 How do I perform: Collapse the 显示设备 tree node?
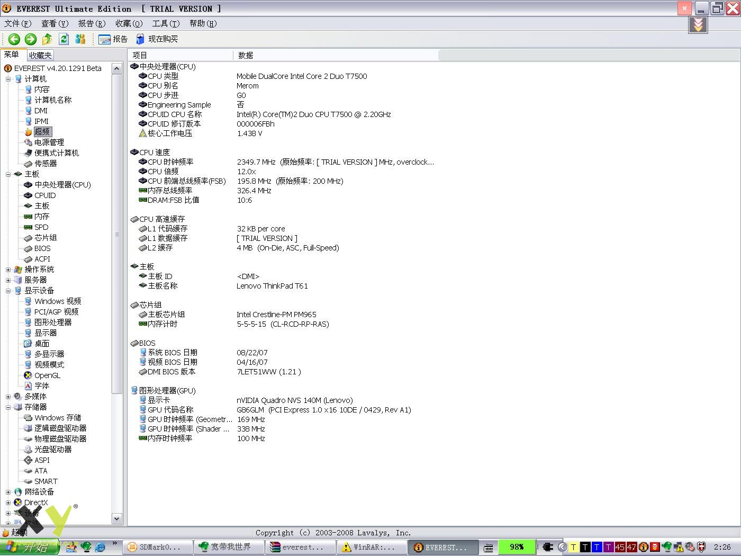8,291
